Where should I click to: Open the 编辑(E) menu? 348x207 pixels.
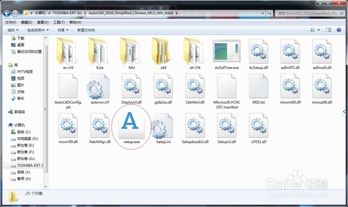point(27,22)
